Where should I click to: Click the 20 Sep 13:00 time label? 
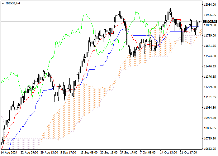coord(109,153)
